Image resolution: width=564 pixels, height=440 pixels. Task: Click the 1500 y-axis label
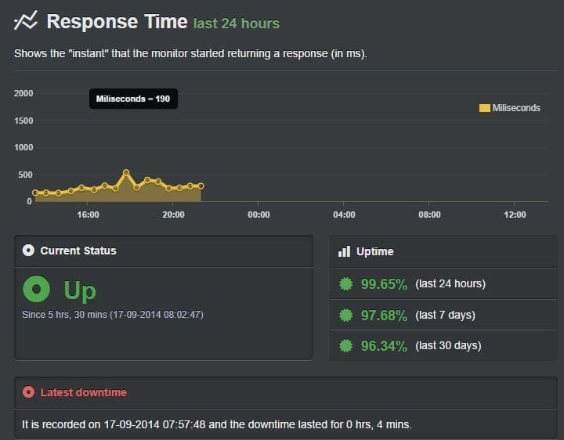(x=23, y=121)
